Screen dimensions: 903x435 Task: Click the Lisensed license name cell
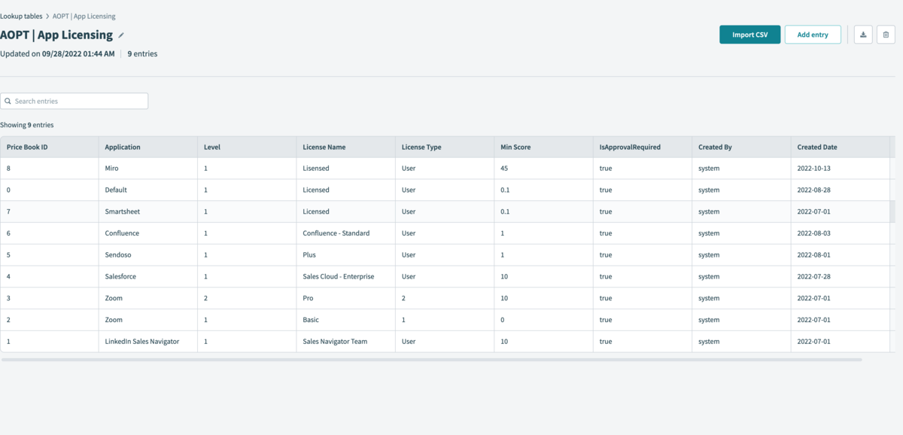345,169
